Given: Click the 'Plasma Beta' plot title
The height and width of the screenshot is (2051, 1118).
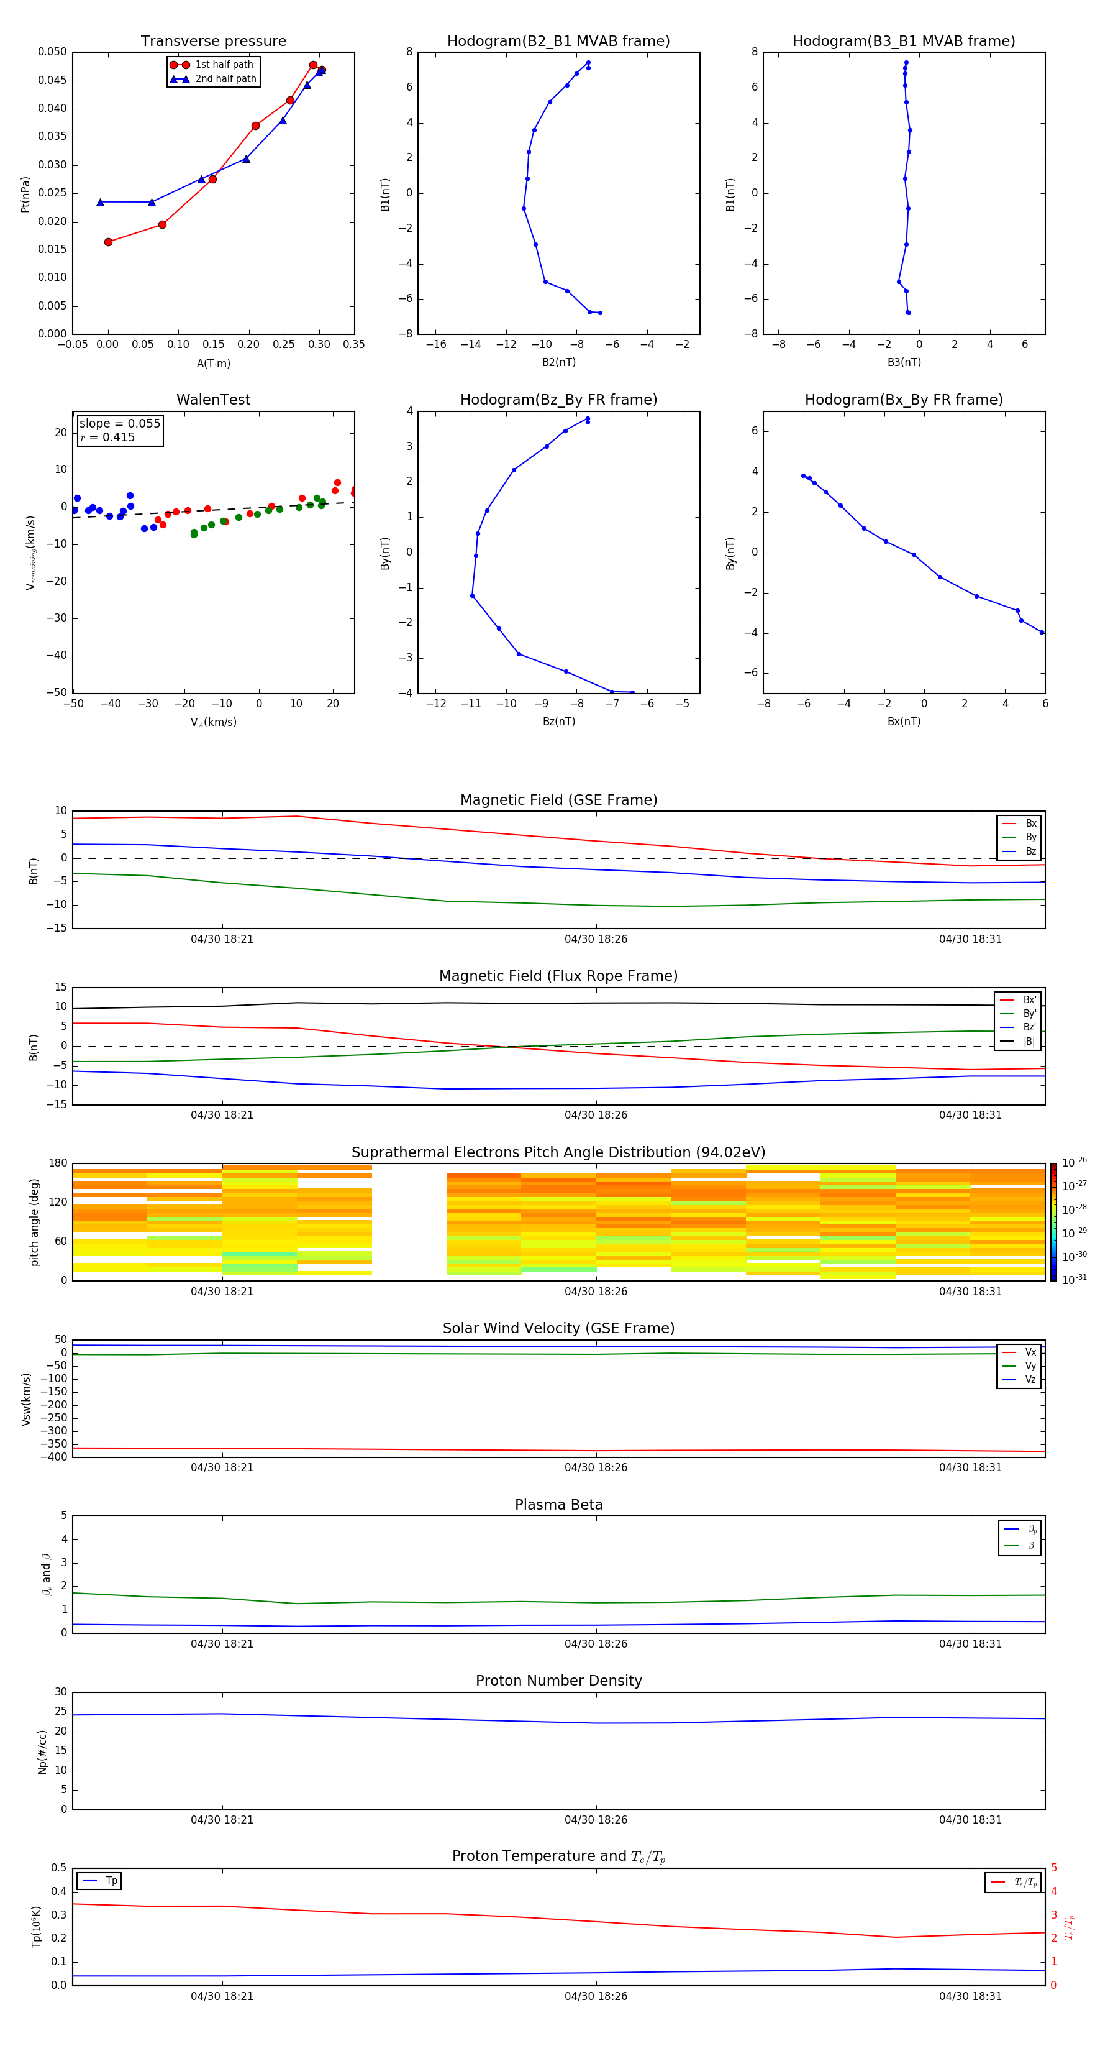Looking at the screenshot, I should 558,1505.
